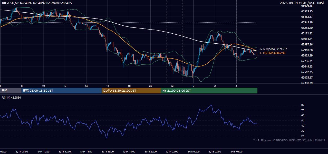
Task: Click hour label 12 under price chart
Action: [65, 86]
